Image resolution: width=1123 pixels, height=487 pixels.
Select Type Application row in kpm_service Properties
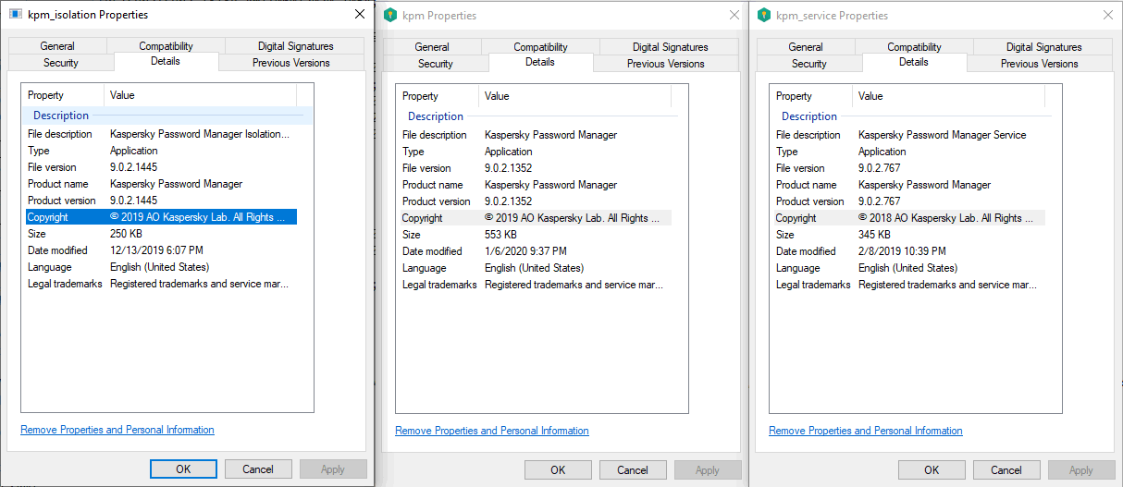click(x=909, y=152)
